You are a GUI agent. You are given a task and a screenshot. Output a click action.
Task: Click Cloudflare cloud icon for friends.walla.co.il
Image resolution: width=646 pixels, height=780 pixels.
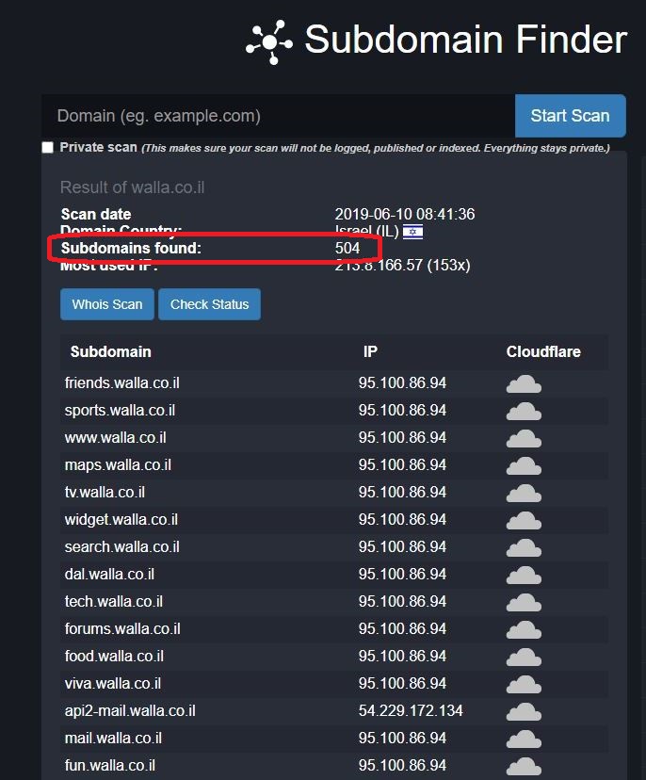pyautogui.click(x=524, y=384)
